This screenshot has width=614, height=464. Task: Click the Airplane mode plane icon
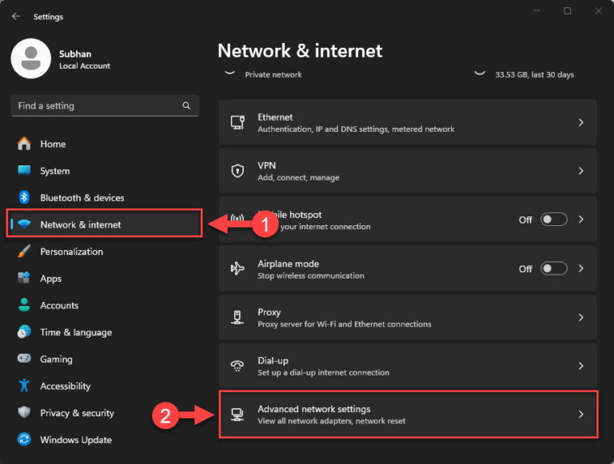(237, 269)
